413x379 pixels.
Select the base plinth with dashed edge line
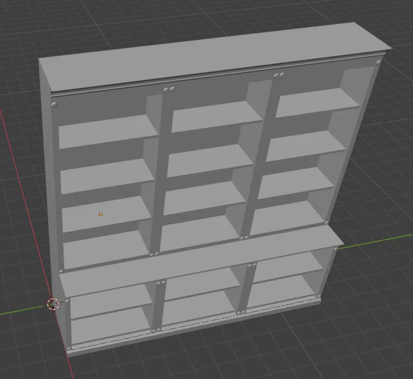pyautogui.click(x=195, y=328)
